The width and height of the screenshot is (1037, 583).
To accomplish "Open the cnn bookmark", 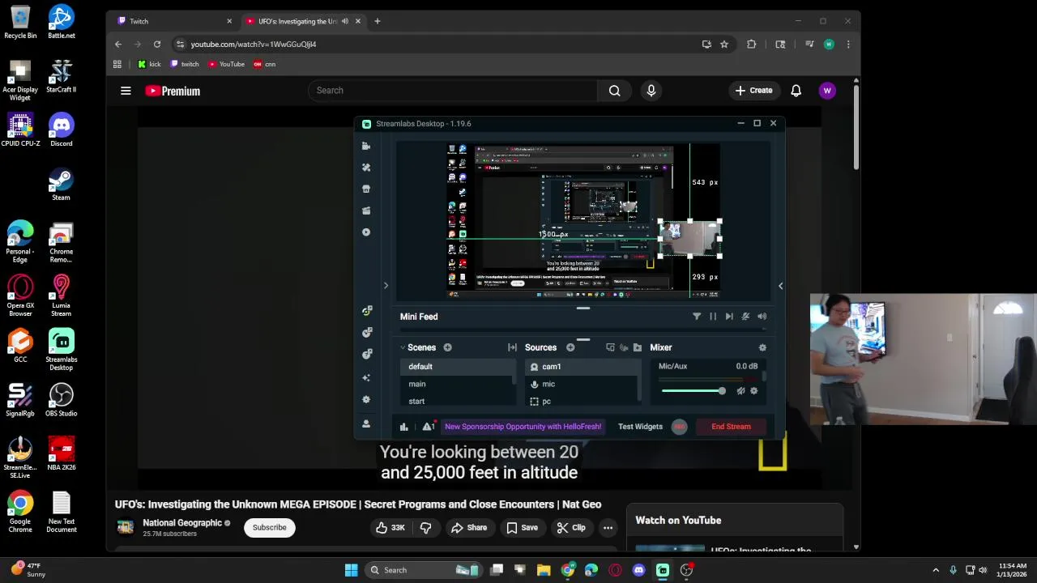I will pos(265,64).
